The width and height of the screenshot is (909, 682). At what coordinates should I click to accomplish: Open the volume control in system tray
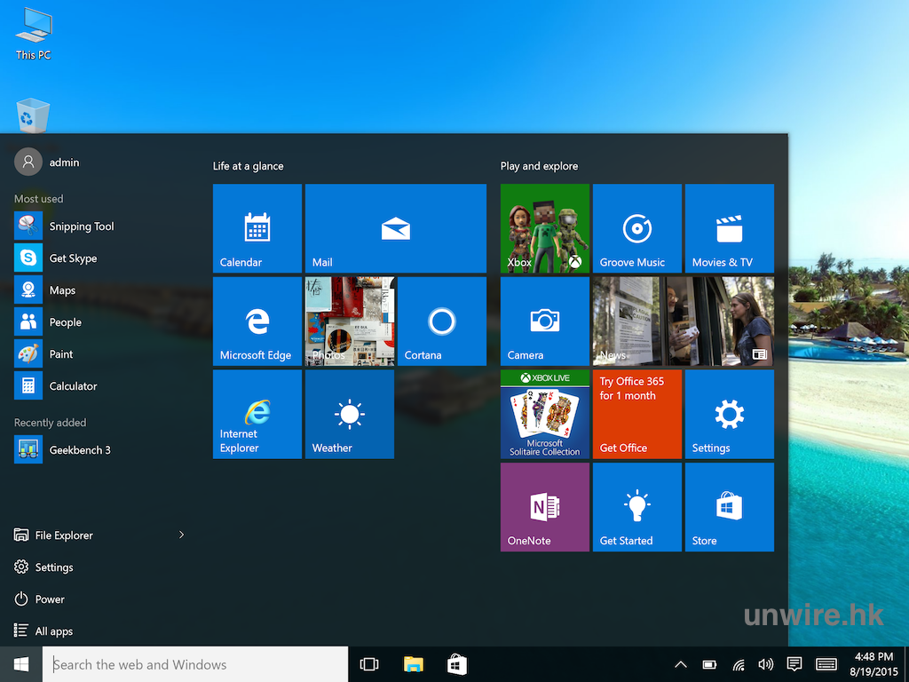pos(766,664)
